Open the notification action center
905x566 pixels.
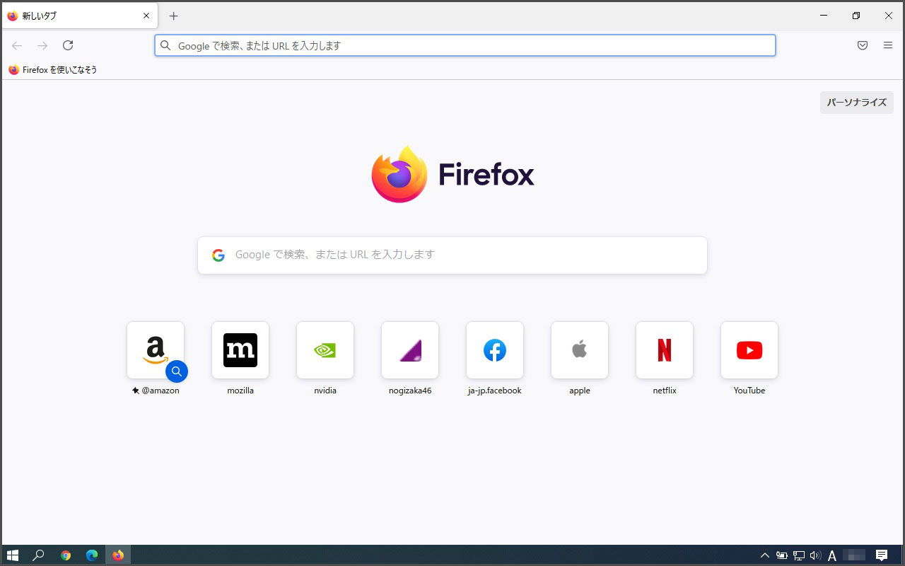click(882, 555)
